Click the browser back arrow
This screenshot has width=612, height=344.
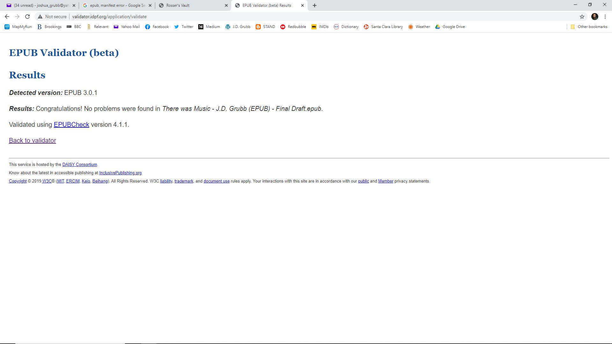tap(7, 17)
